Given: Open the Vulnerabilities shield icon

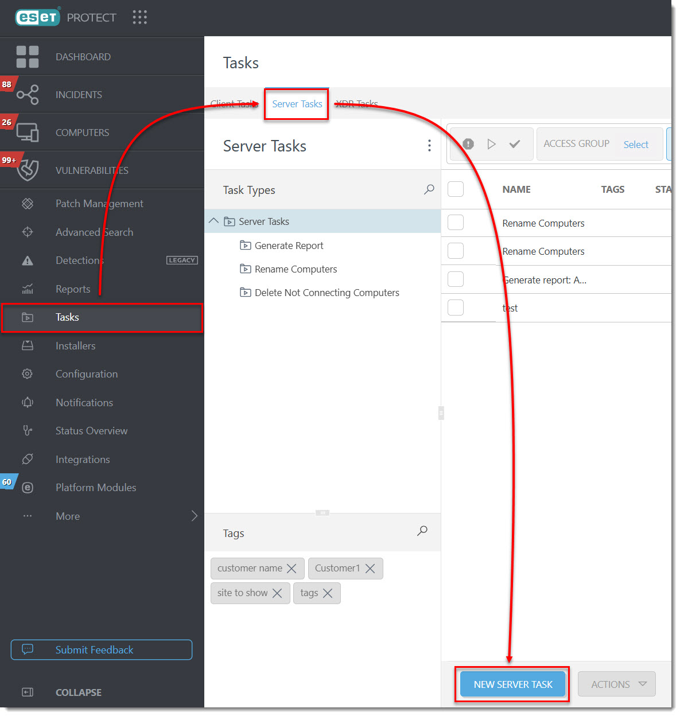Looking at the screenshot, I should point(28,170).
